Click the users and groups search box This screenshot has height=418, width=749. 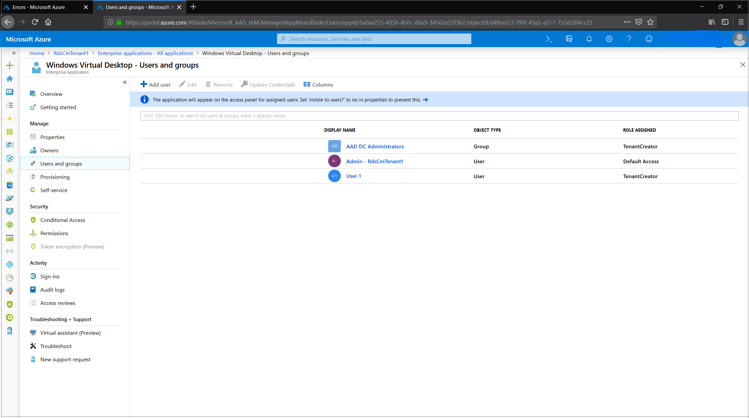439,116
